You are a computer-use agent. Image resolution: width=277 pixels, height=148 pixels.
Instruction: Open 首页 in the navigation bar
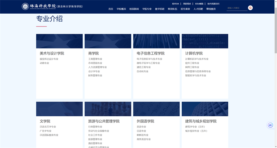[x=111, y=9]
